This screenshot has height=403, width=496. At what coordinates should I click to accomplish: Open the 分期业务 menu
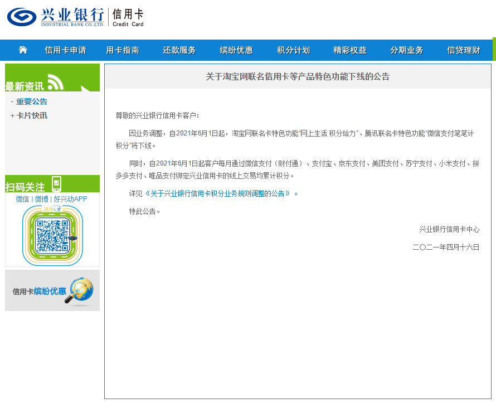pyautogui.click(x=407, y=50)
